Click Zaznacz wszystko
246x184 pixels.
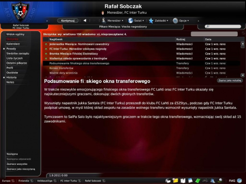point(17,164)
